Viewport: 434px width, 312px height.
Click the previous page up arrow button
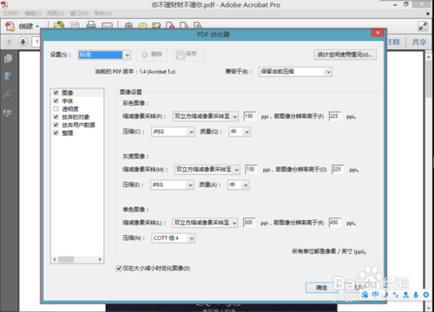point(9,42)
